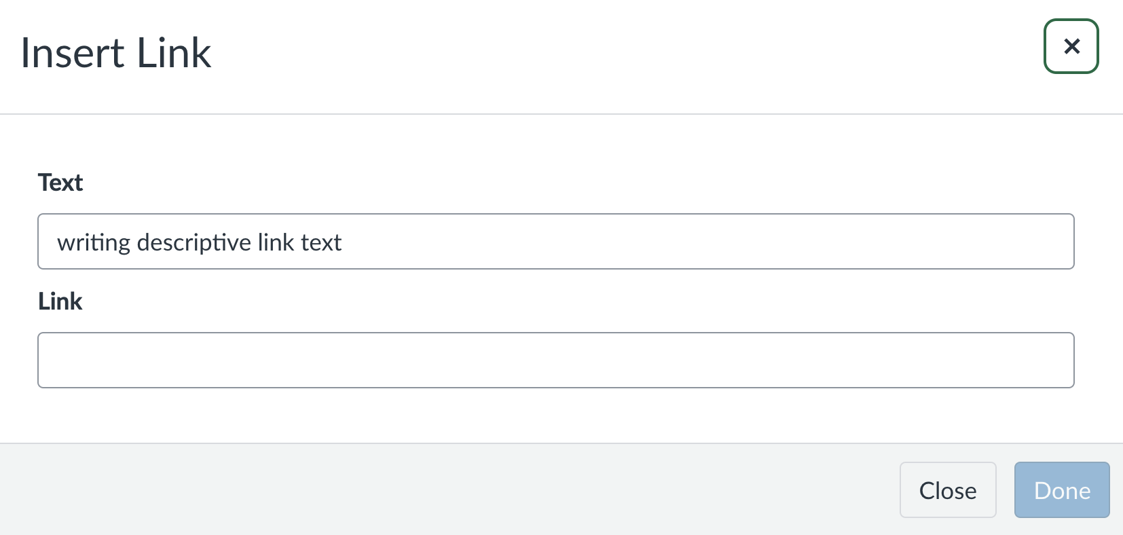
Task: Click the blank right portion of Text field
Action: coord(815,242)
